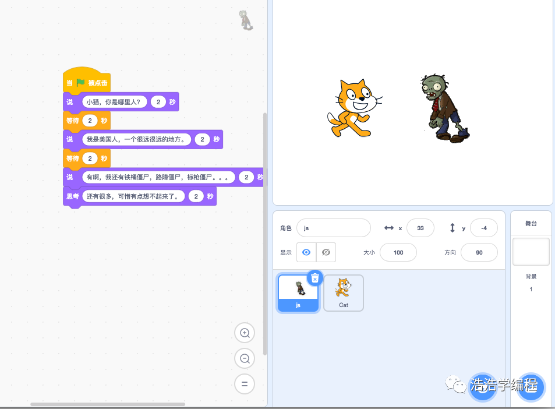Click the Cat sprite on stage

pos(354,108)
